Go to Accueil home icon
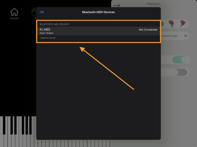Image resolution: width=197 pixels, height=147 pixels. pos(14,14)
